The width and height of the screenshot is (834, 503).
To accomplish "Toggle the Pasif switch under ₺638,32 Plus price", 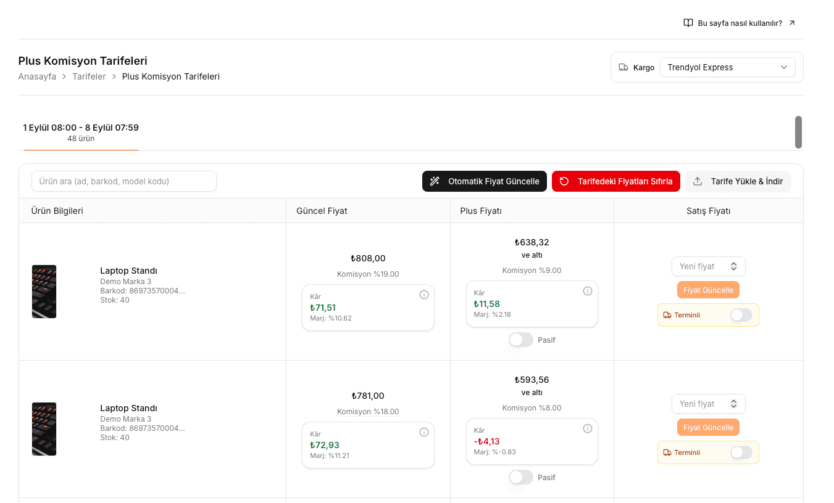I will (x=521, y=340).
